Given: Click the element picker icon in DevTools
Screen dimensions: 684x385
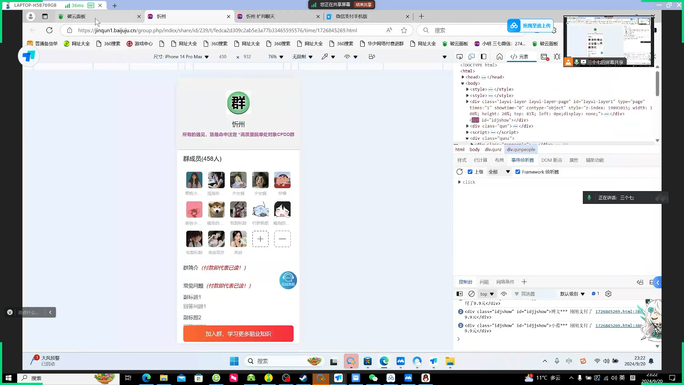Looking at the screenshot, I should click(x=460, y=56).
